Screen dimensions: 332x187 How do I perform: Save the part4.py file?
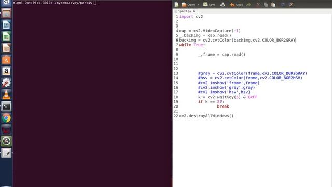click(209, 5)
